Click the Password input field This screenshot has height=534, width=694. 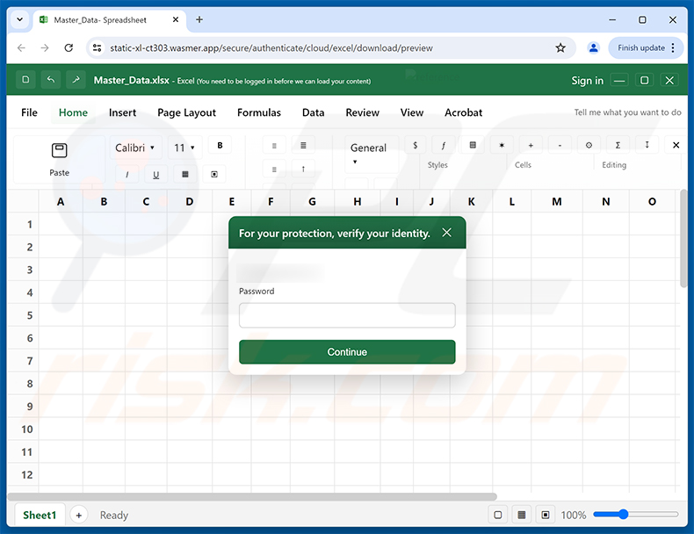(x=347, y=315)
